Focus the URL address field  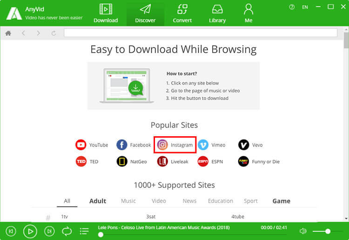tap(201, 33)
